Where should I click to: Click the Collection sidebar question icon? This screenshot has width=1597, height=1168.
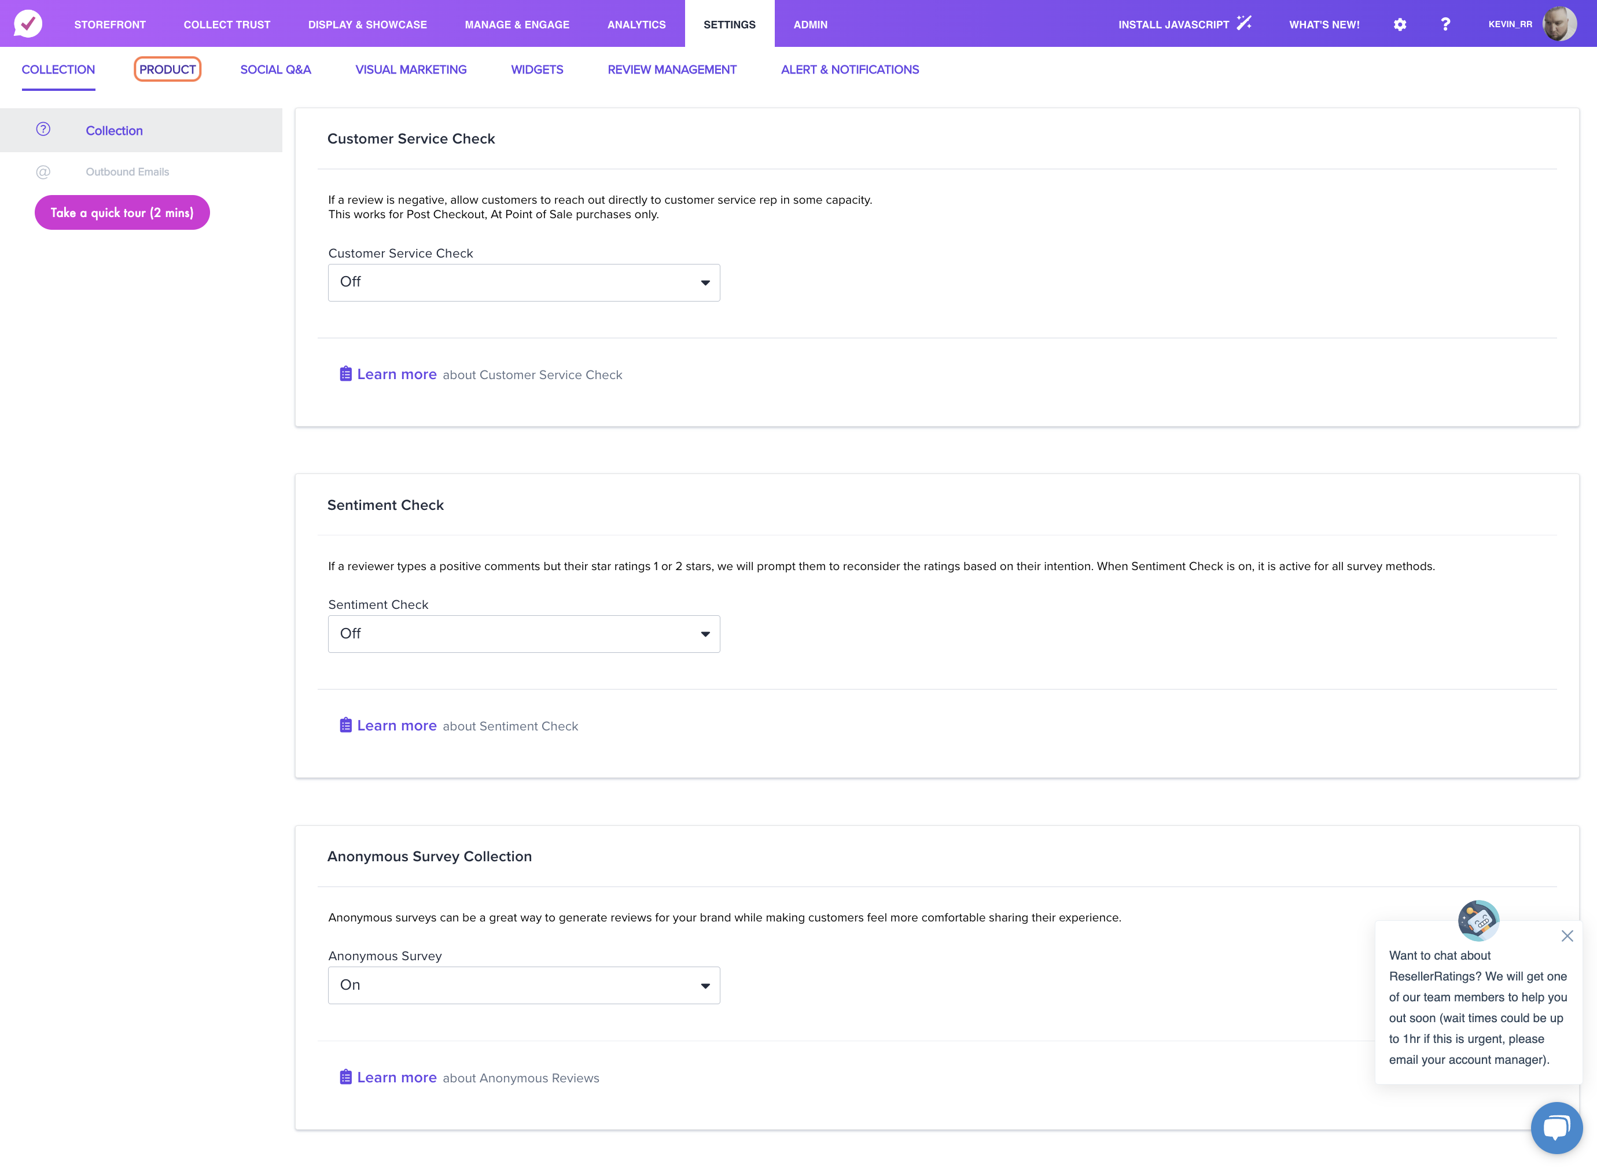click(43, 130)
